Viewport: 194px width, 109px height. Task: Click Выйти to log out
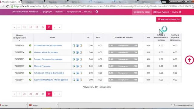click(177, 12)
